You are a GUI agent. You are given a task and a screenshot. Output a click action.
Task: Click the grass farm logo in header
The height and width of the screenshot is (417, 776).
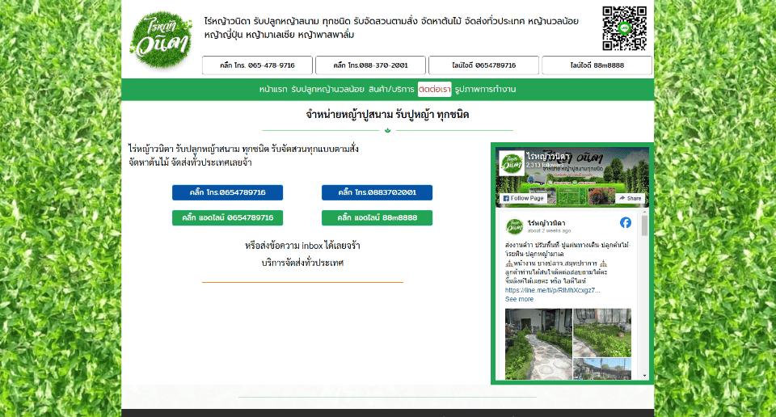pos(160,40)
